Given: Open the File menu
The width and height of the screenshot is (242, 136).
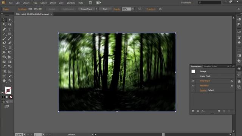Looking at the screenshot, I should coord(11,3).
